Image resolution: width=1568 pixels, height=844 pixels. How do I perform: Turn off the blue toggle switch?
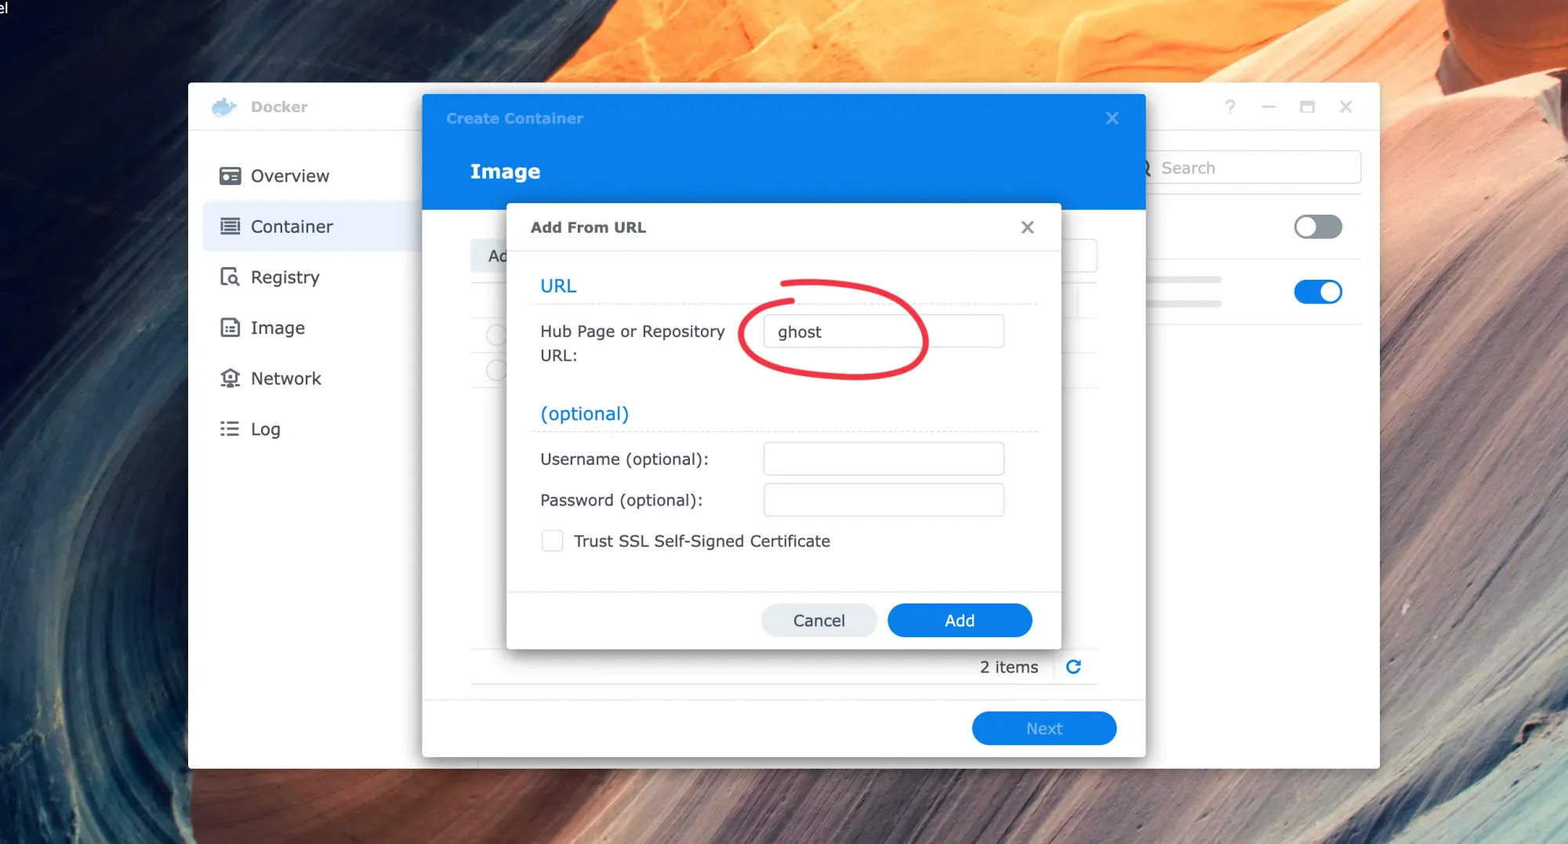(x=1318, y=292)
